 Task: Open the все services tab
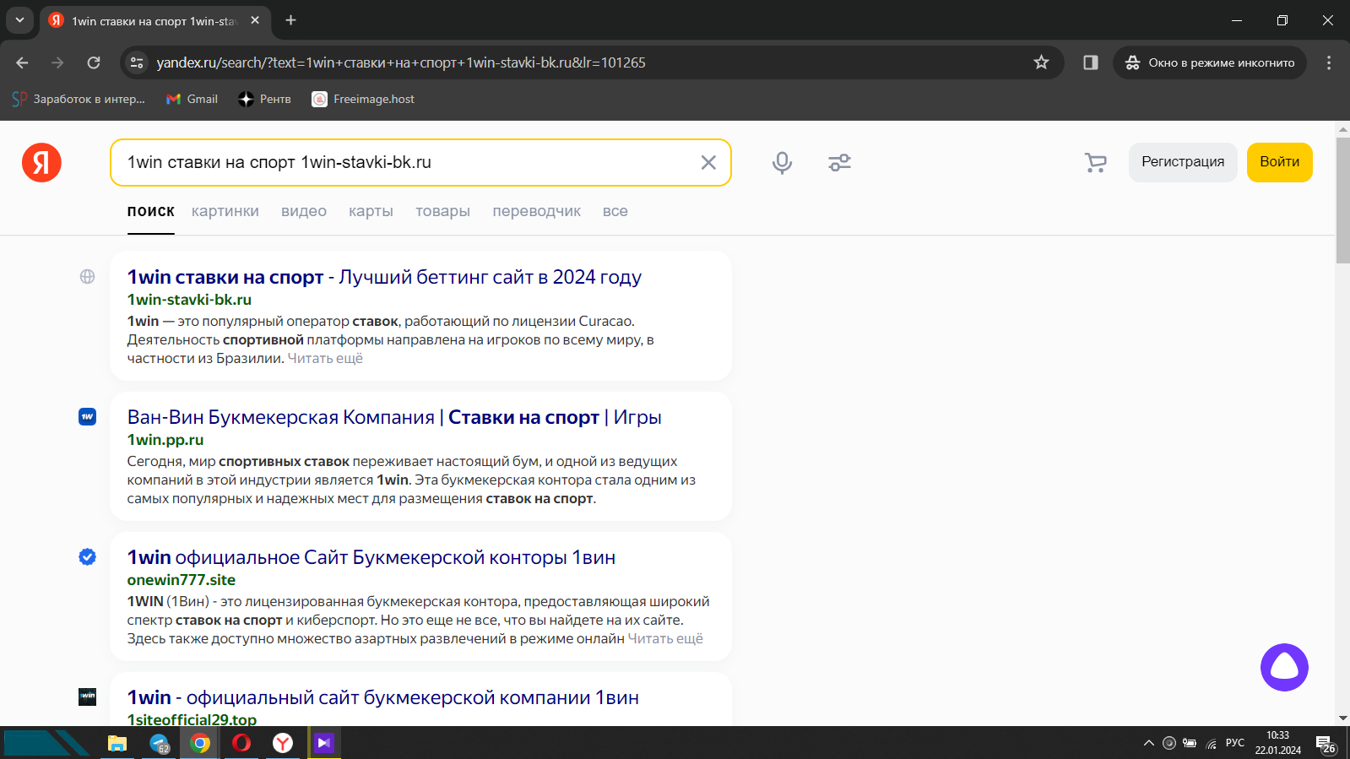click(x=615, y=211)
